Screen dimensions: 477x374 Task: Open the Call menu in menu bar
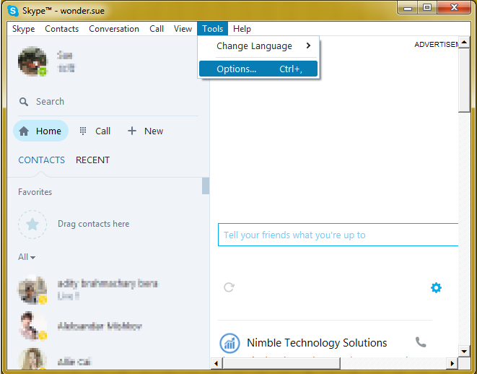tap(157, 29)
